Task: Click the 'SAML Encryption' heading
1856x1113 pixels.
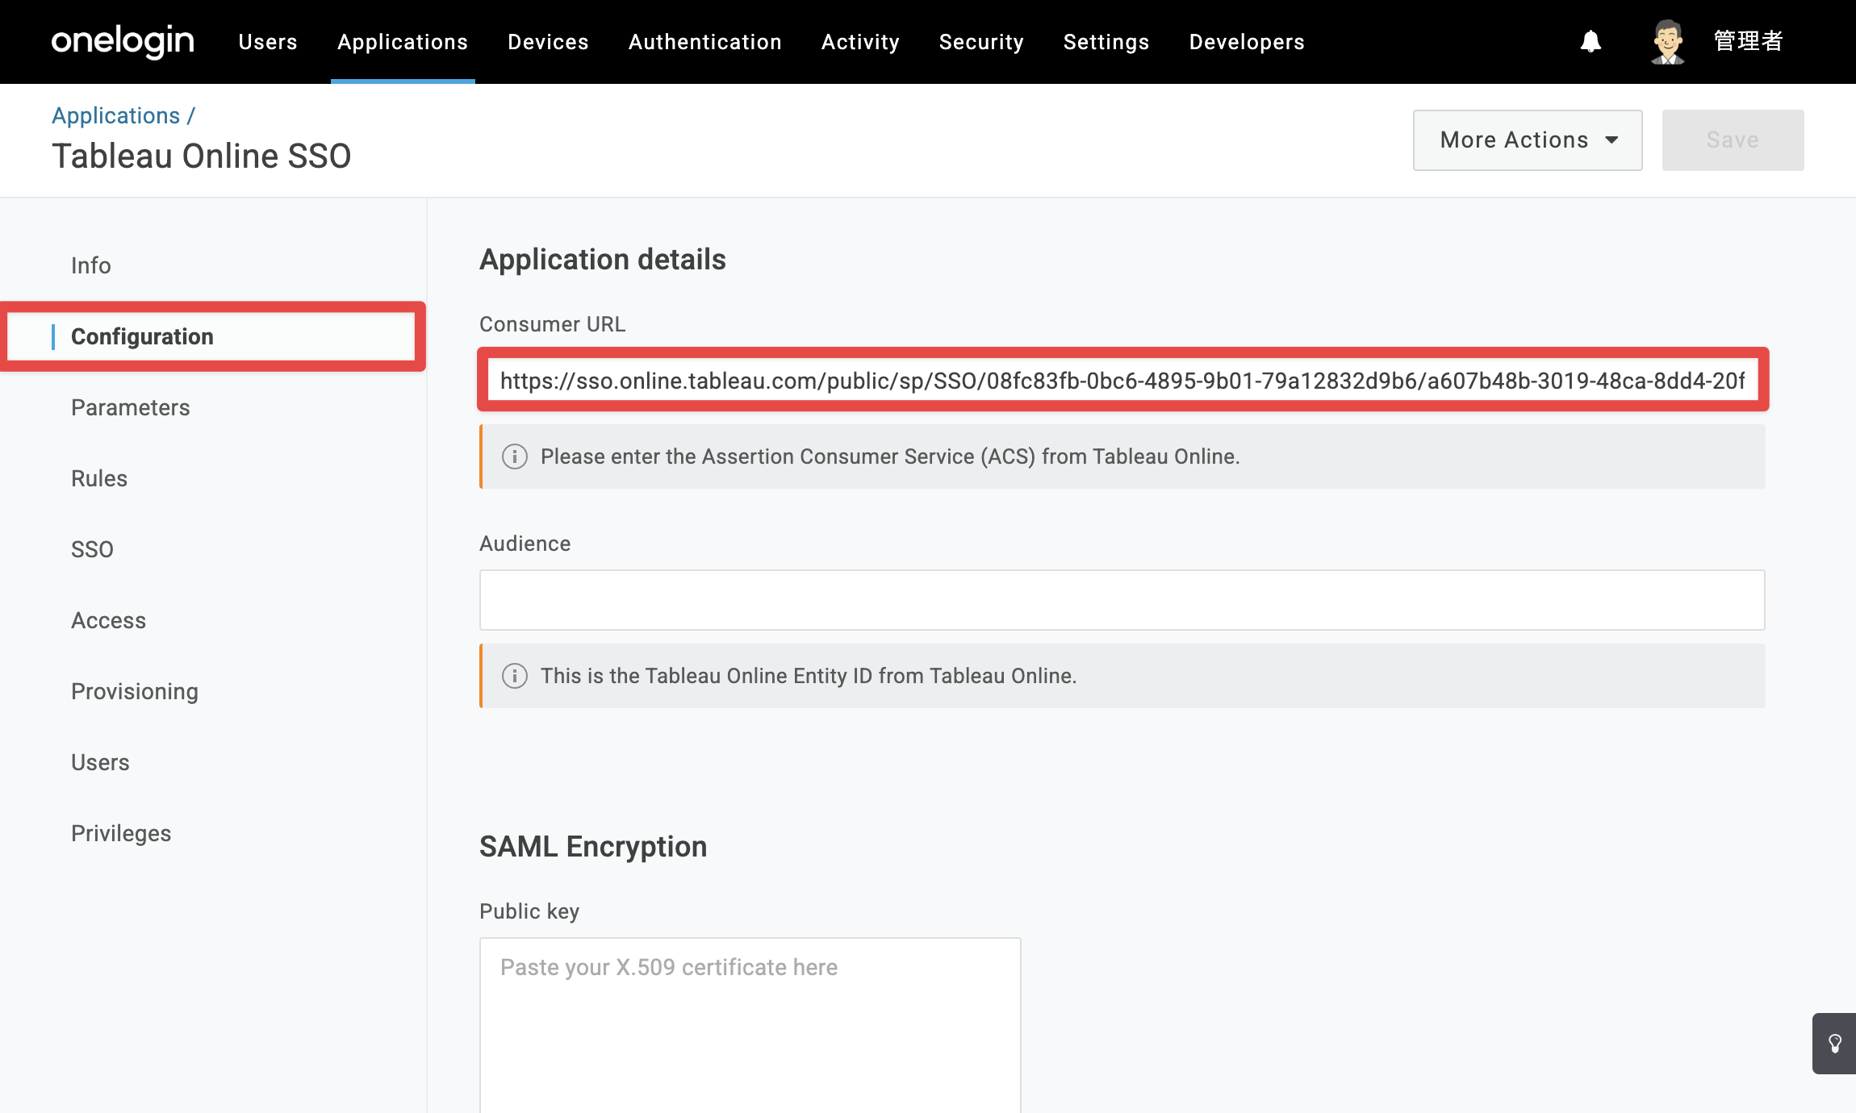Action: pyautogui.click(x=593, y=847)
